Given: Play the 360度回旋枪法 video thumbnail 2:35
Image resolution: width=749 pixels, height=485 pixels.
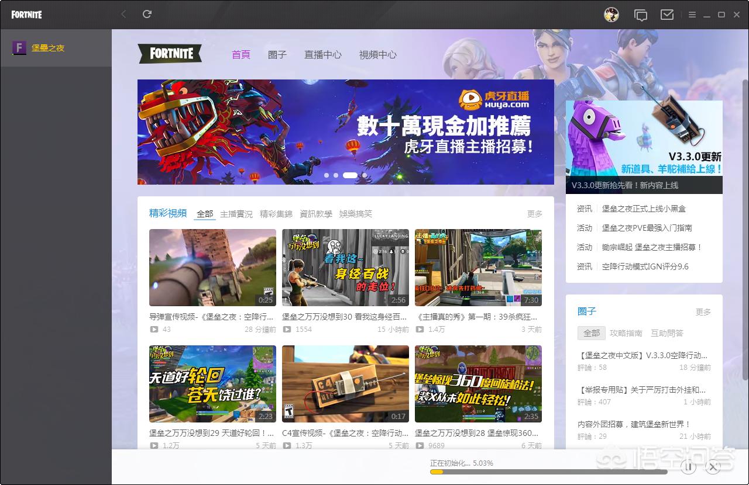Looking at the screenshot, I should point(478,384).
